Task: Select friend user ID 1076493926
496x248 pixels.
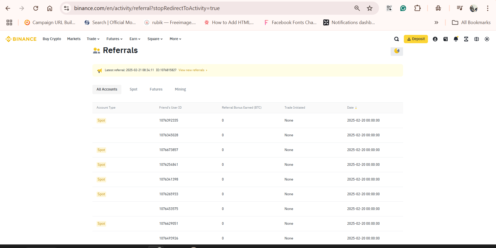Action: pos(169,238)
